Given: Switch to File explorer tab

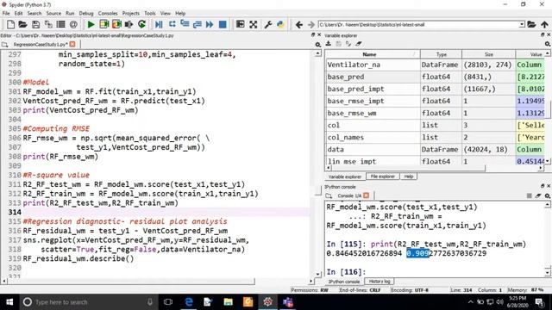Looking at the screenshot, I should point(382,177).
